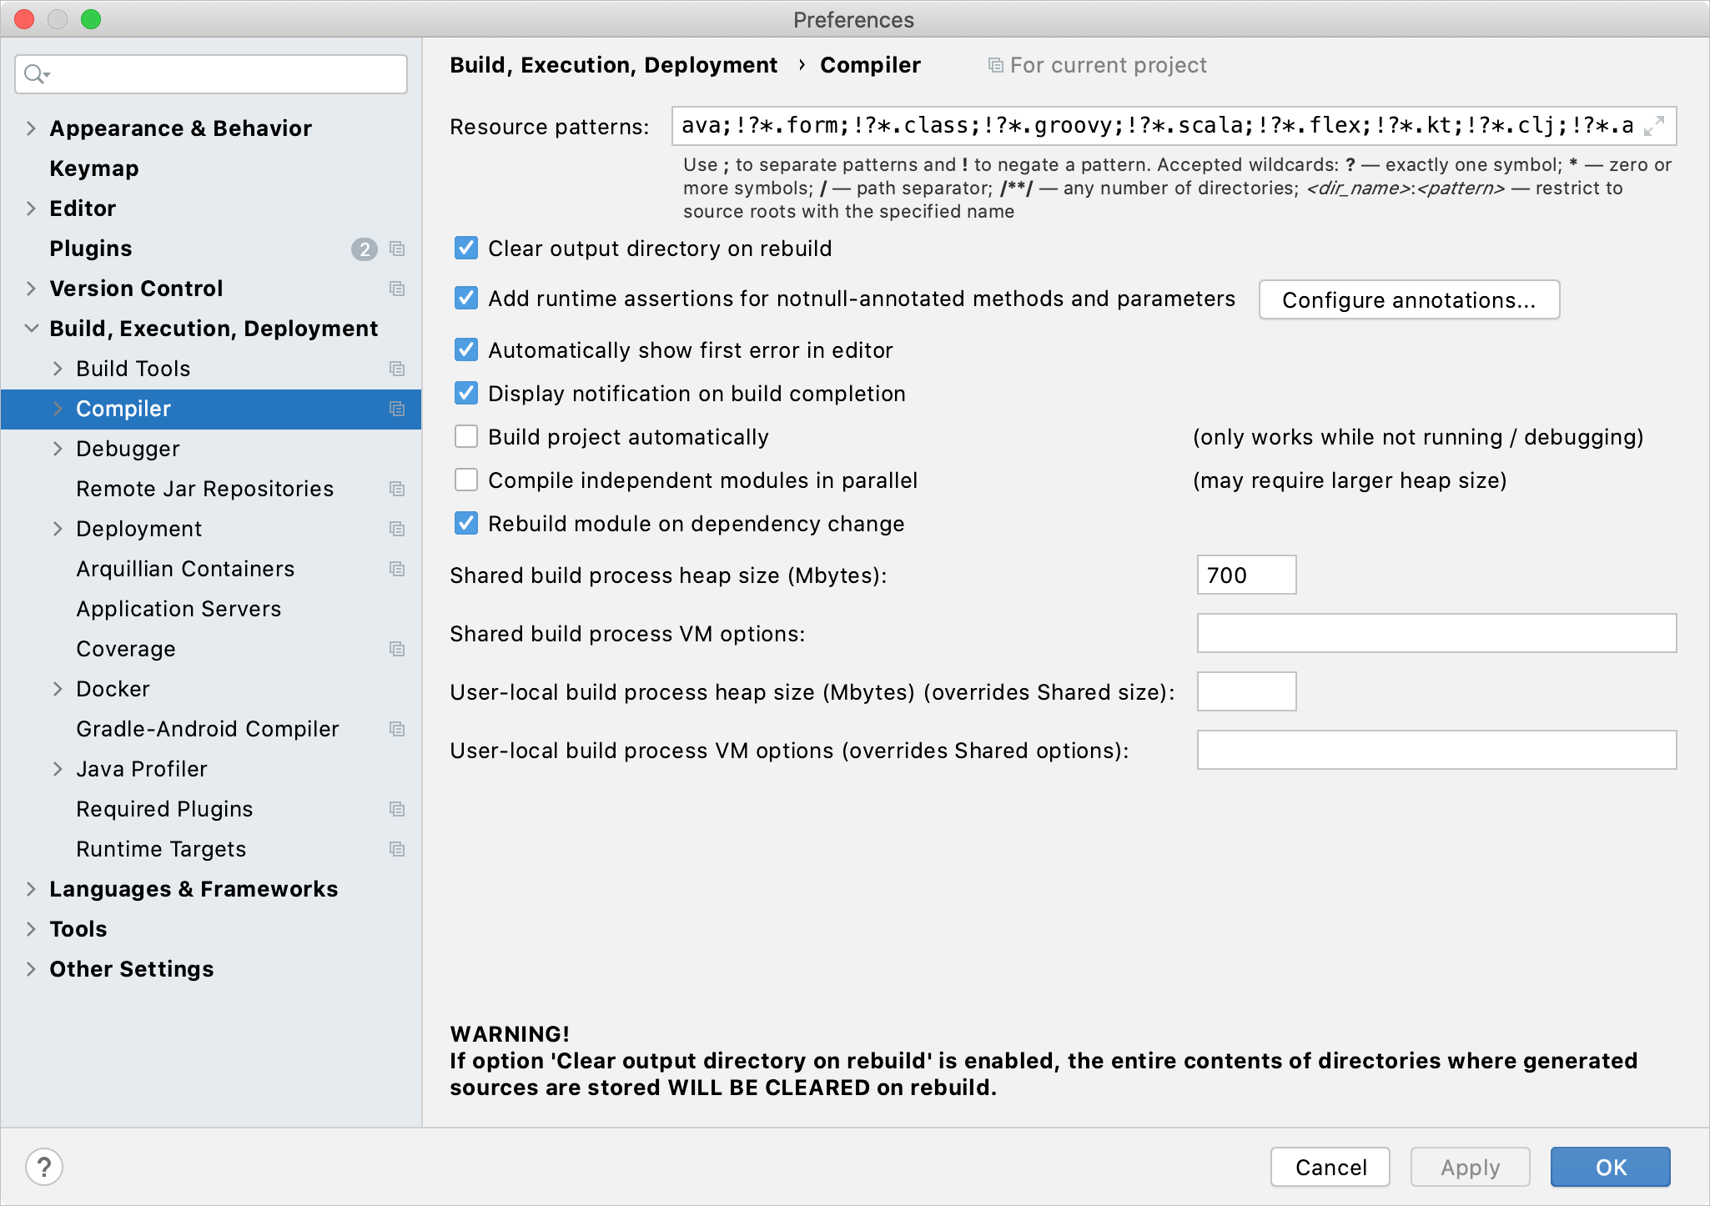Select Required Plugins page
1710x1206 pixels.
click(x=164, y=809)
